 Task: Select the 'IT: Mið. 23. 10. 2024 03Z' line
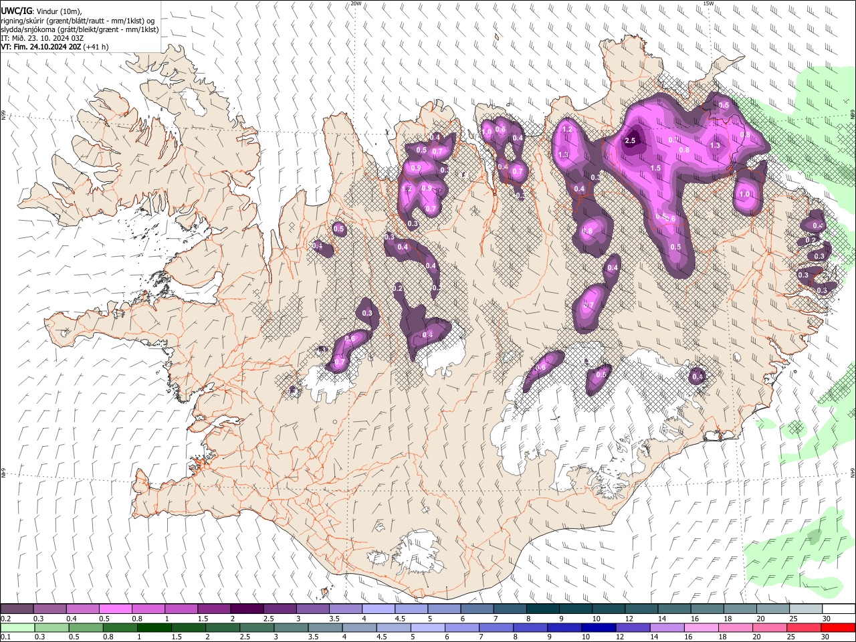(x=42, y=38)
